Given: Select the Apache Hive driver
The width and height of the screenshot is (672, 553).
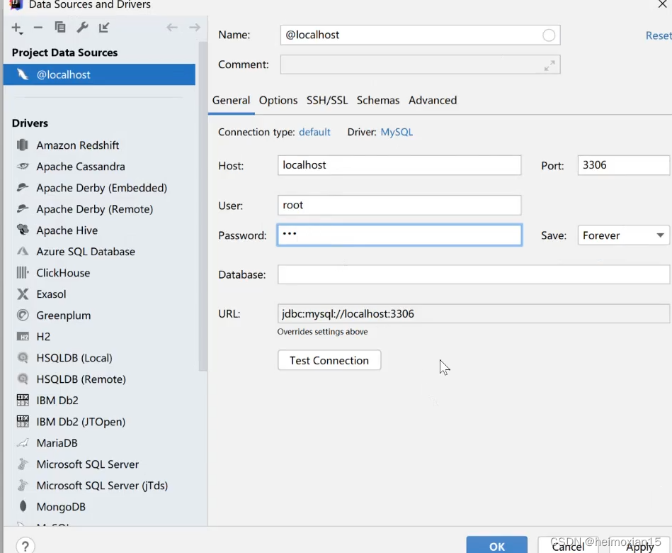Looking at the screenshot, I should pos(67,230).
